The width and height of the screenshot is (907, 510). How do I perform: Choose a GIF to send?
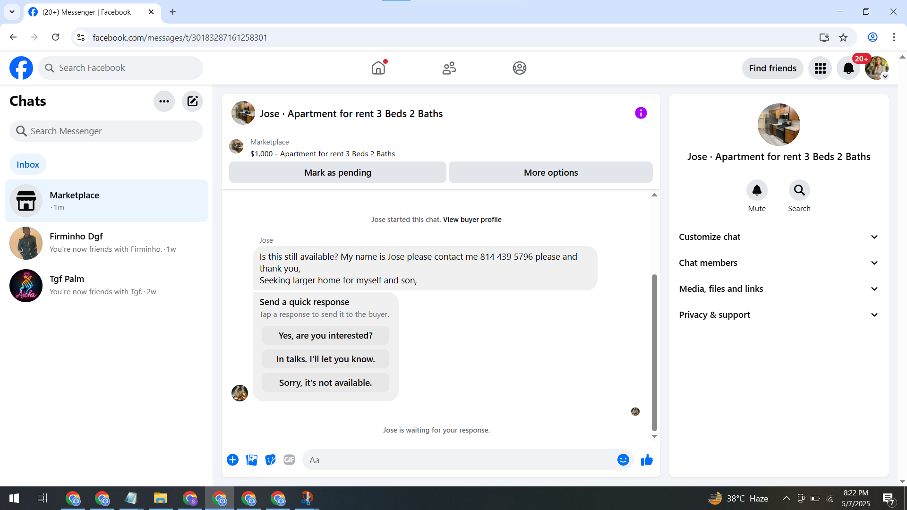[x=289, y=460]
